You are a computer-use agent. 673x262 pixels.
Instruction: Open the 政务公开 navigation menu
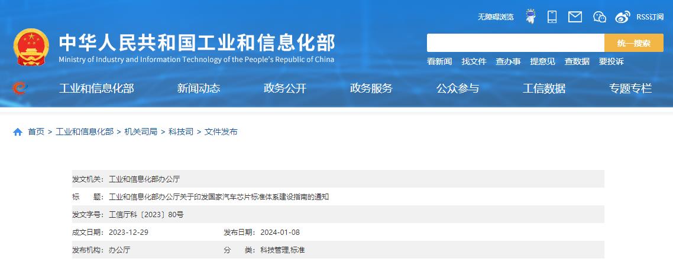285,89
